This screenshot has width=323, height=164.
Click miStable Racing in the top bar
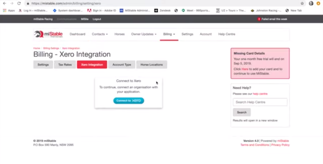pyautogui.click(x=43, y=19)
